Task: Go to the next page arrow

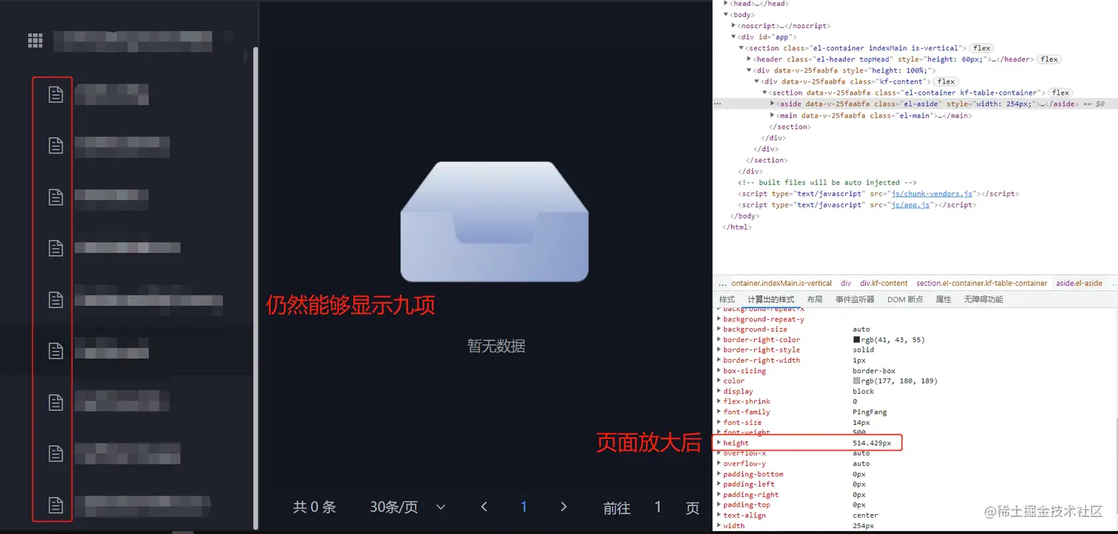Action: pyautogui.click(x=563, y=507)
